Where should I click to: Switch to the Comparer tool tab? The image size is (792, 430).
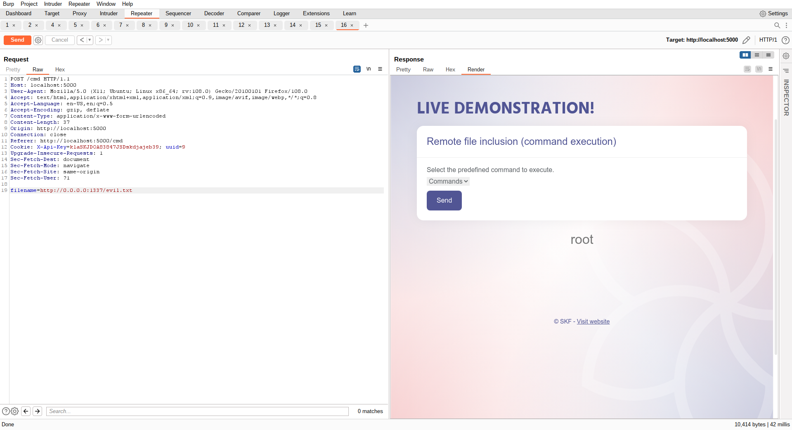click(249, 14)
